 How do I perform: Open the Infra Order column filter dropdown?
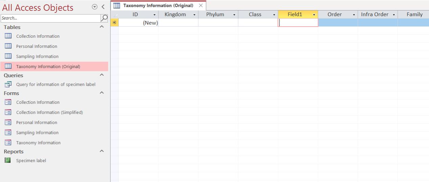click(x=394, y=15)
